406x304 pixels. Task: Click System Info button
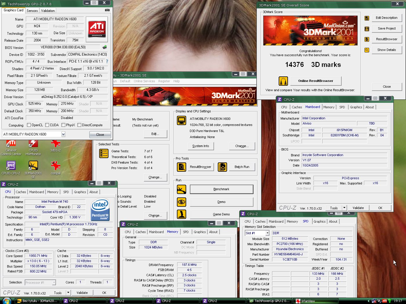click(x=201, y=146)
